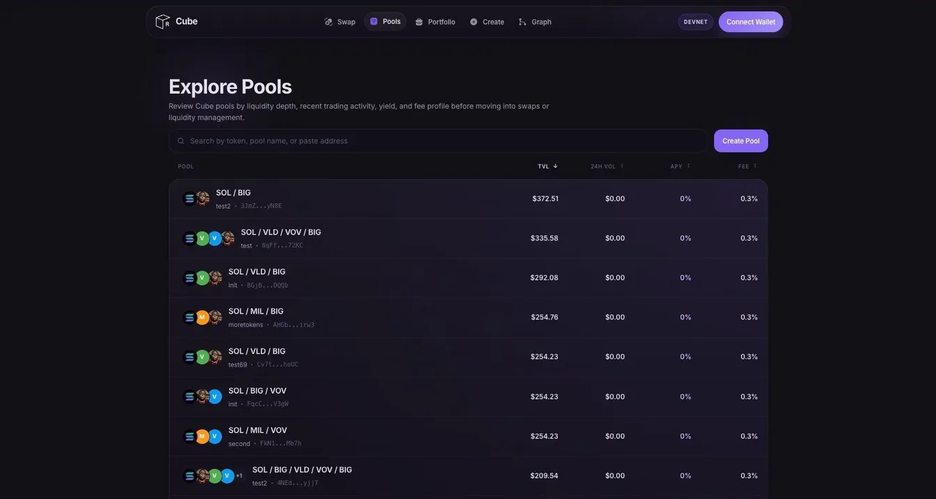Click the $372.51 TVL value

point(545,199)
